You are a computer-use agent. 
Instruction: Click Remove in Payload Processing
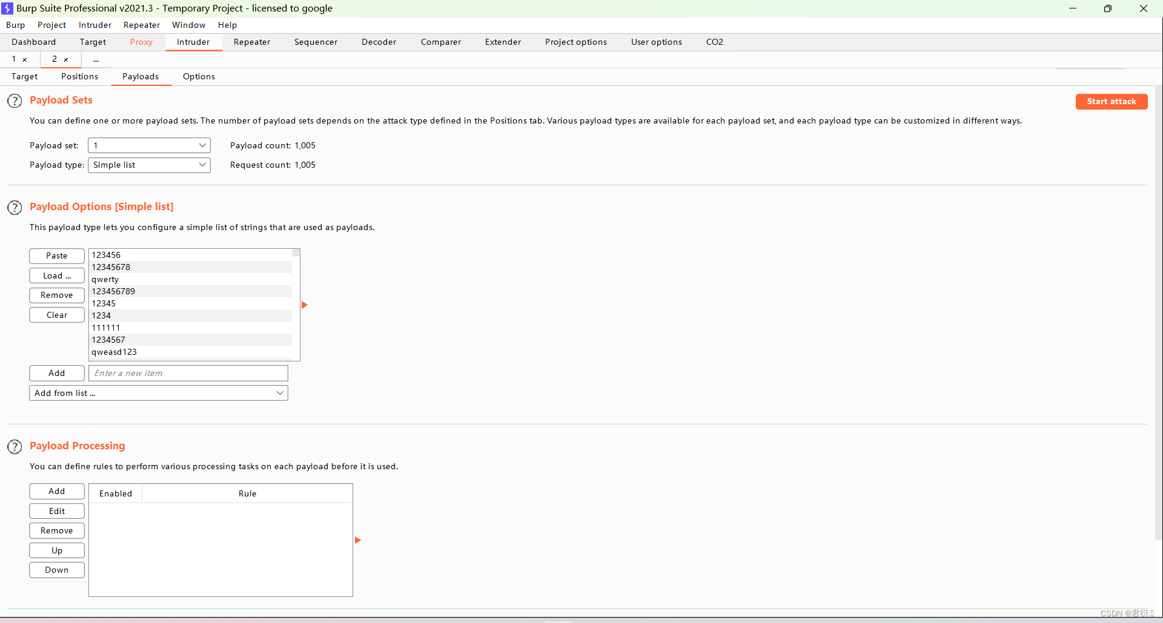pos(57,530)
